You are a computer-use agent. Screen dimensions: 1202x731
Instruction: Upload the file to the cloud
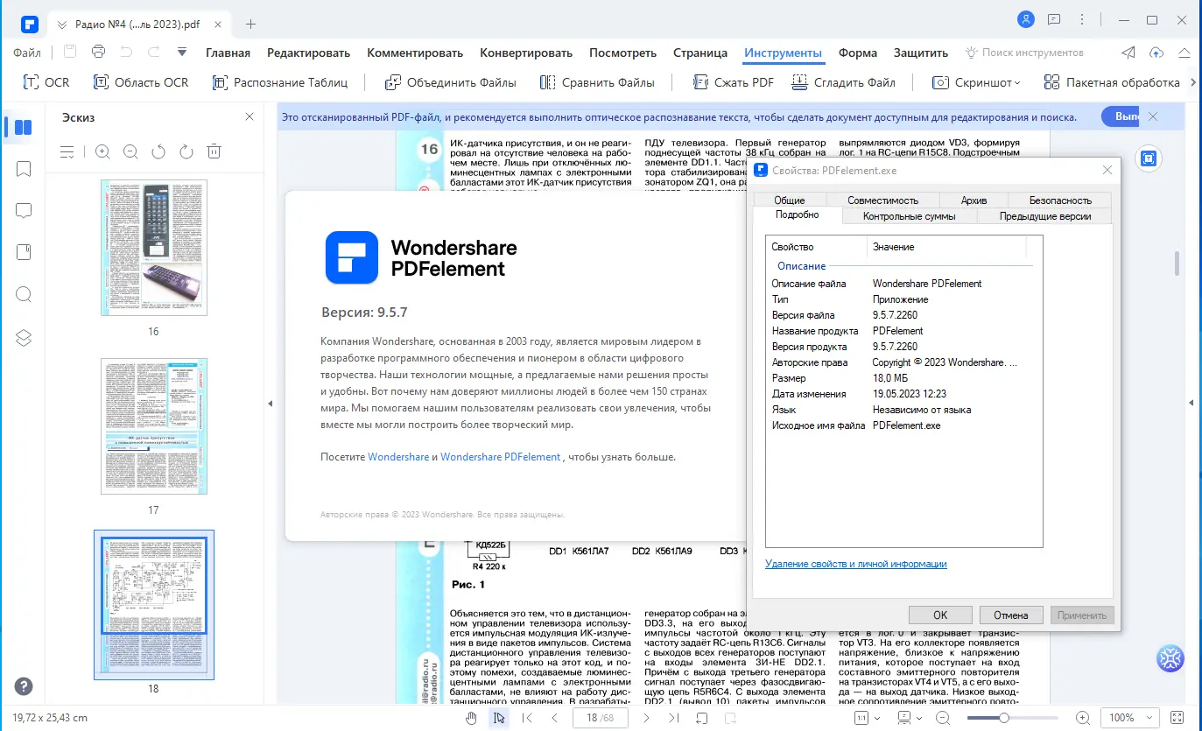(1156, 53)
